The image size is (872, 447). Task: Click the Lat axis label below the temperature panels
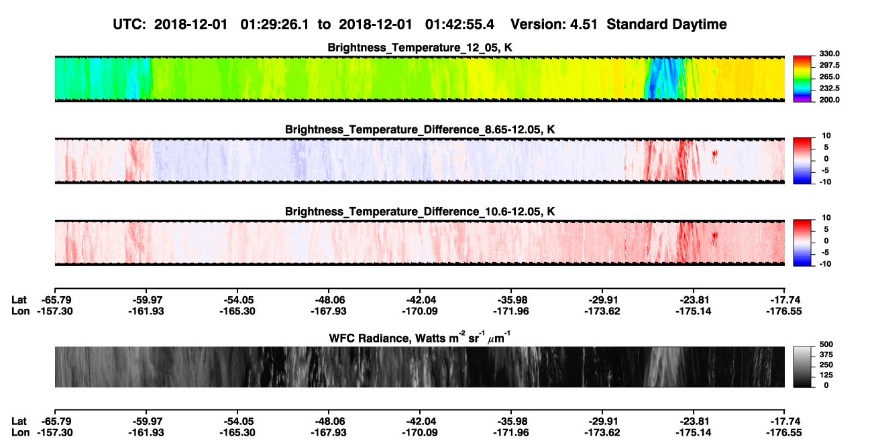click(x=19, y=300)
